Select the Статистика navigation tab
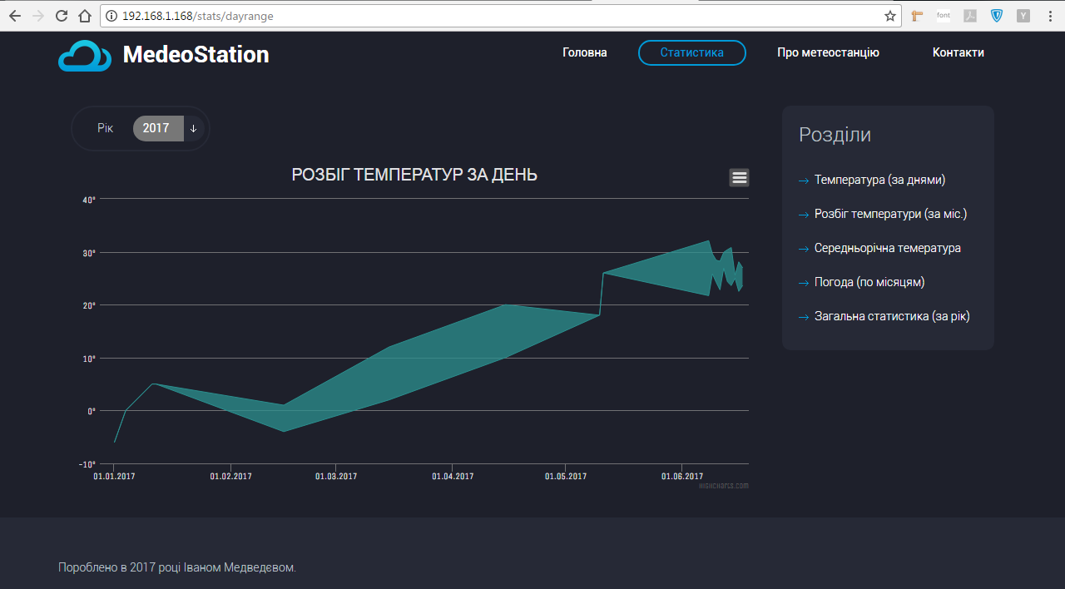The width and height of the screenshot is (1065, 589). point(691,52)
